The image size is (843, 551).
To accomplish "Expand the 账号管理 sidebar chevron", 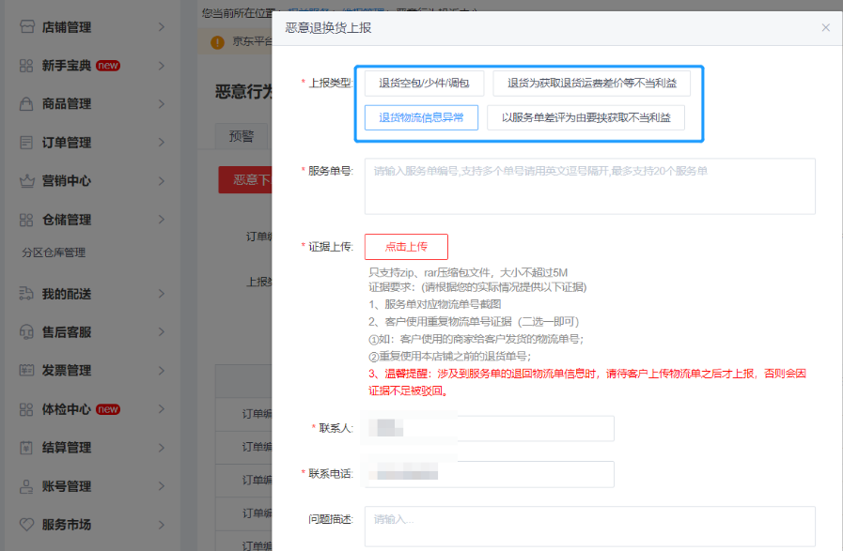I will click(x=160, y=486).
